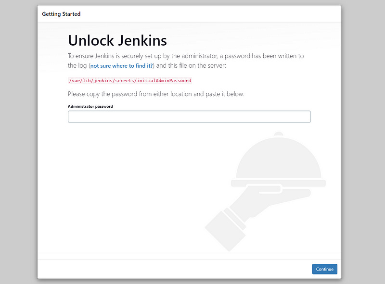The width and height of the screenshot is (385, 284).
Task: Click the Continue button
Action: pos(324,269)
